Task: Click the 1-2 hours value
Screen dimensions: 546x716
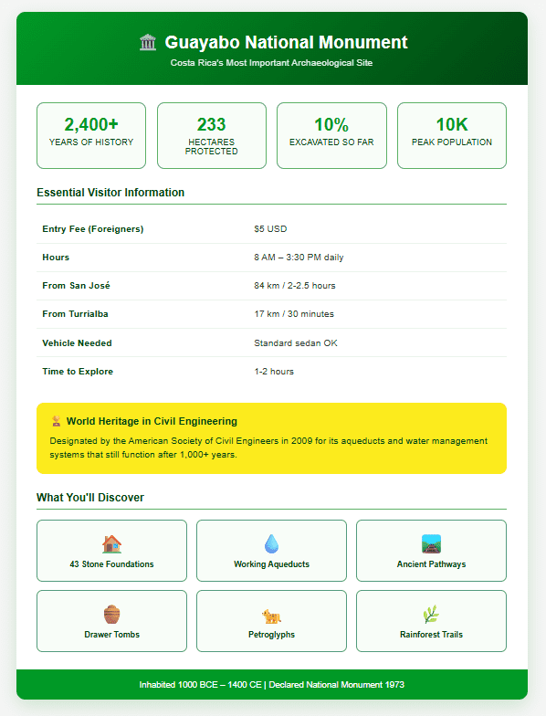Action: (x=274, y=371)
